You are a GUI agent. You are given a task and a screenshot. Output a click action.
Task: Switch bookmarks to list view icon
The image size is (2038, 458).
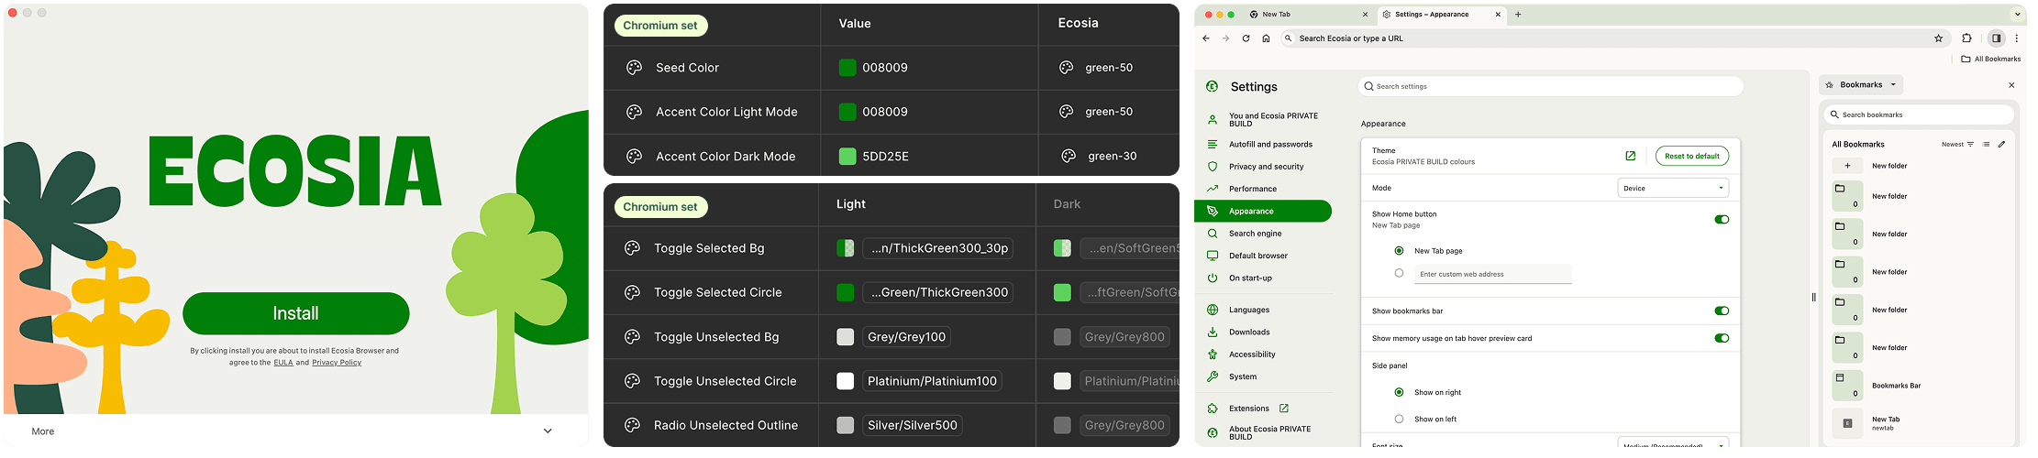coord(1986,144)
